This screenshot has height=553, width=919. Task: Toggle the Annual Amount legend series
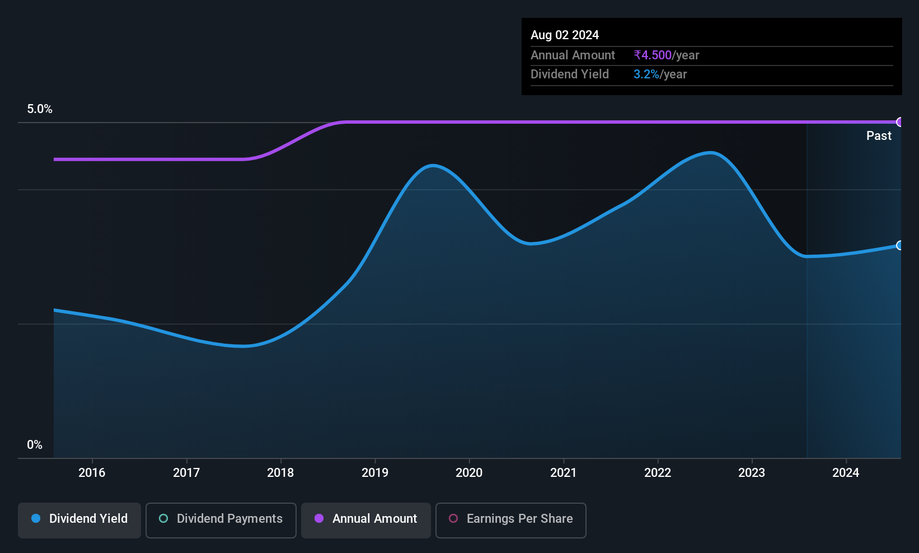(x=366, y=520)
